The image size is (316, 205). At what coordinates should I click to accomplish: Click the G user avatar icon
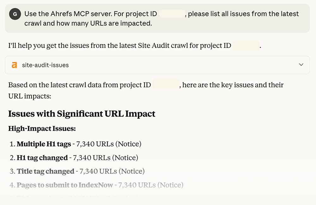coord(15,14)
